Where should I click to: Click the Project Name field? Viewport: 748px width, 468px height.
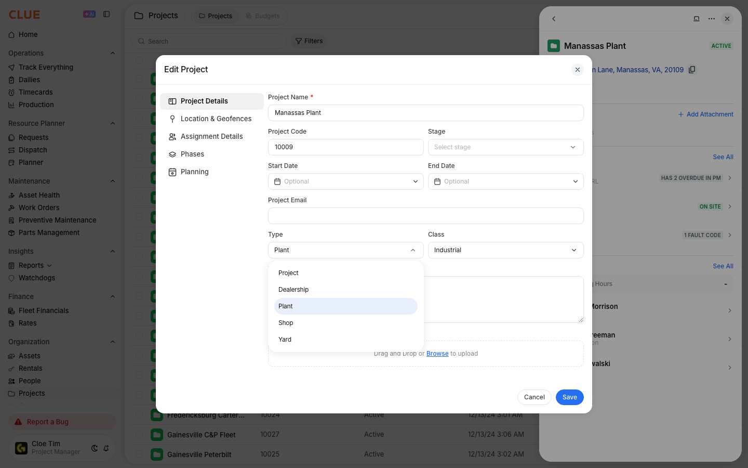pyautogui.click(x=426, y=113)
